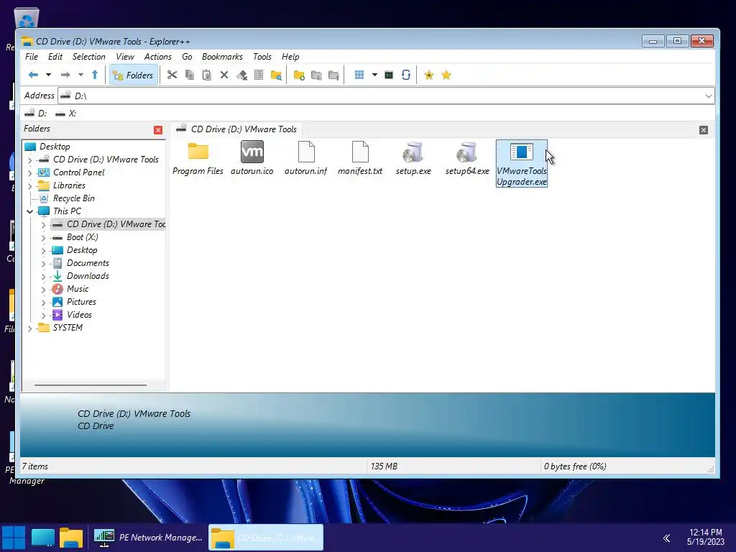
Task: Delete the selected item with X icon
Action: coord(224,75)
